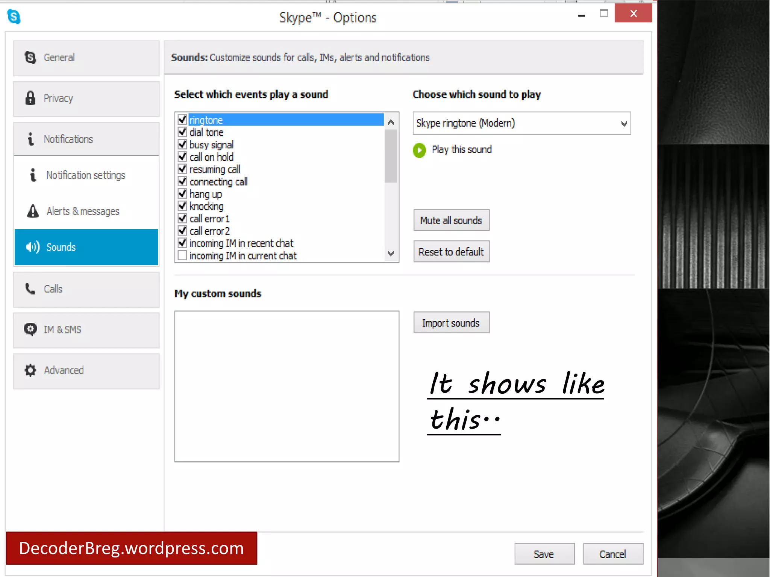Image resolution: width=770 pixels, height=577 pixels.
Task: Uncheck the call error1 checkbox
Action: pyautogui.click(x=182, y=218)
